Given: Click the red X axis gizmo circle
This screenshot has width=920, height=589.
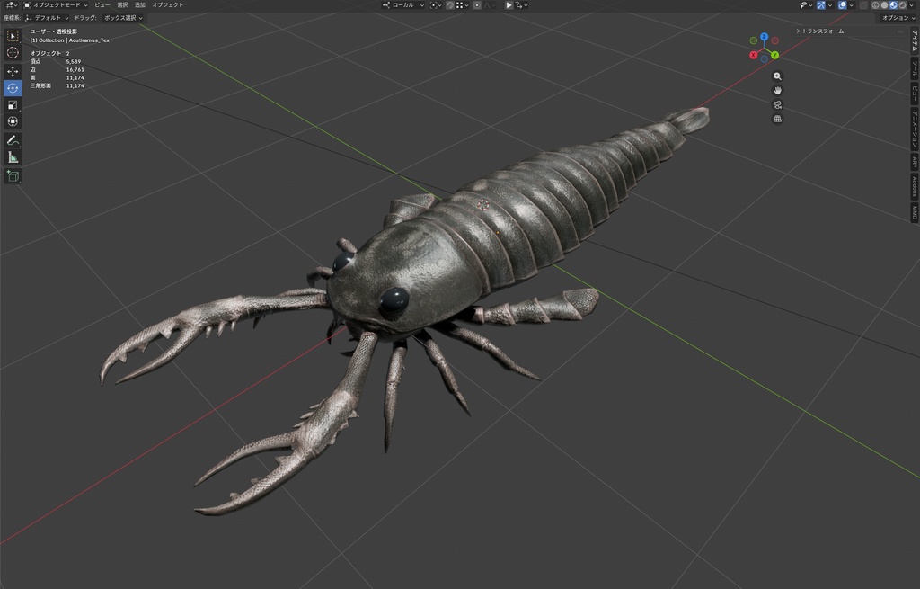Looking at the screenshot, I should click(754, 55).
